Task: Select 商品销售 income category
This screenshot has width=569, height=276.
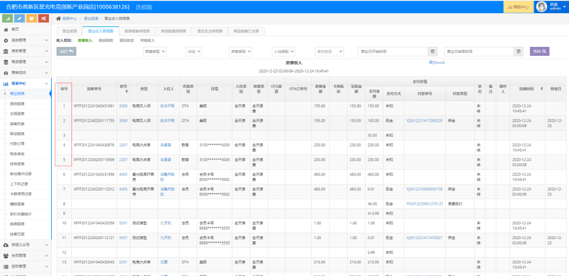Action: 105,41
